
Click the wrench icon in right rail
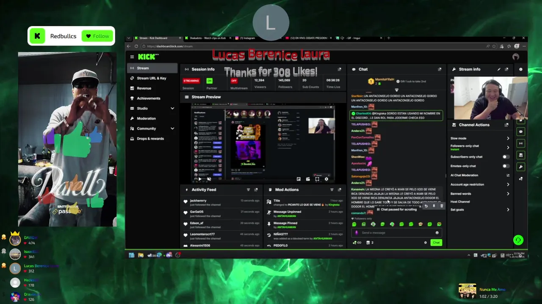[521, 167]
